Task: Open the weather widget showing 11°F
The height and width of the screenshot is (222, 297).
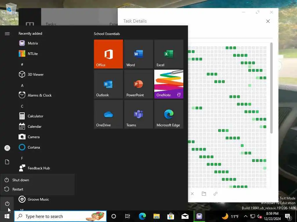Action: pyautogui.click(x=230, y=216)
